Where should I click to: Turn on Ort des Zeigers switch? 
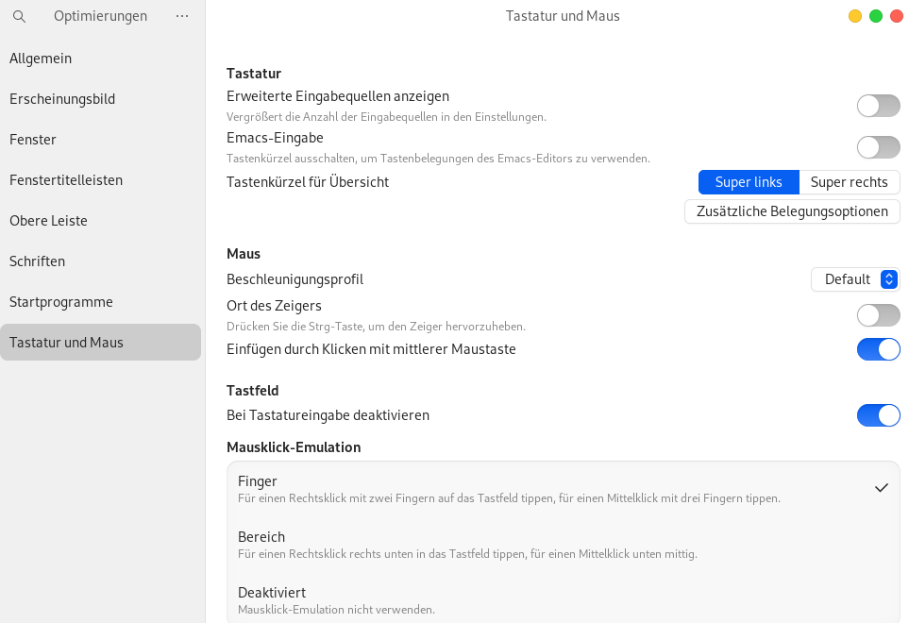pos(878,315)
